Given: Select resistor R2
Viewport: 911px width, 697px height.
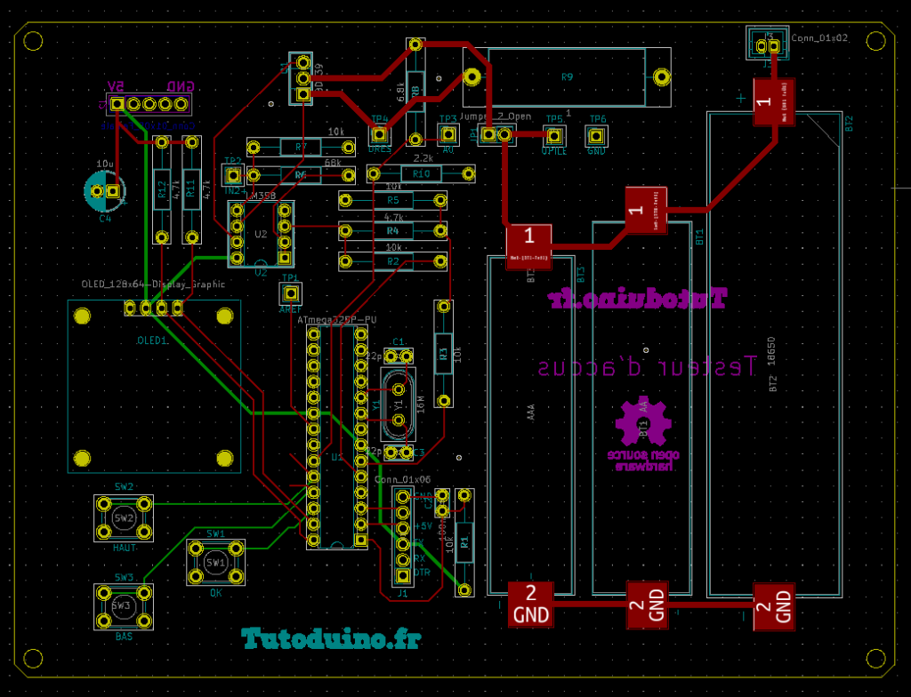Looking at the screenshot, I should (392, 261).
